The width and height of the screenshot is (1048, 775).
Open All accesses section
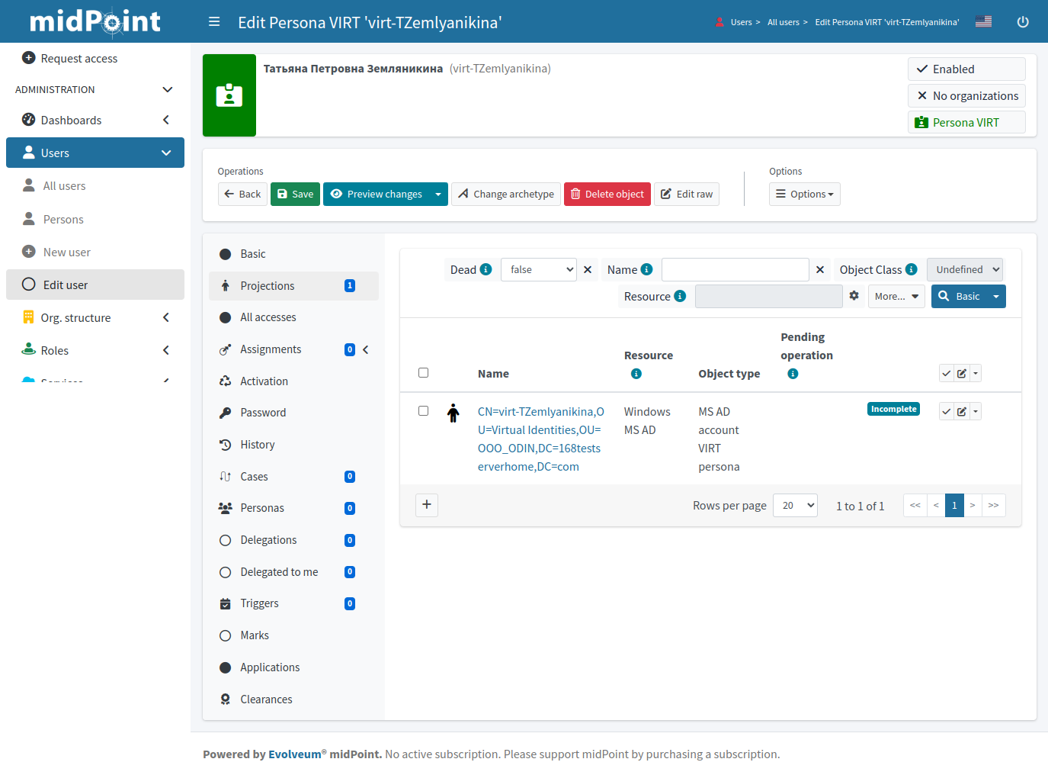pyautogui.click(x=293, y=317)
